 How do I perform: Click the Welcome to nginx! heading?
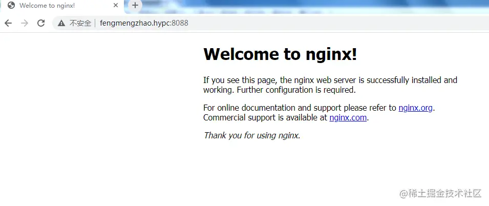tap(280, 54)
